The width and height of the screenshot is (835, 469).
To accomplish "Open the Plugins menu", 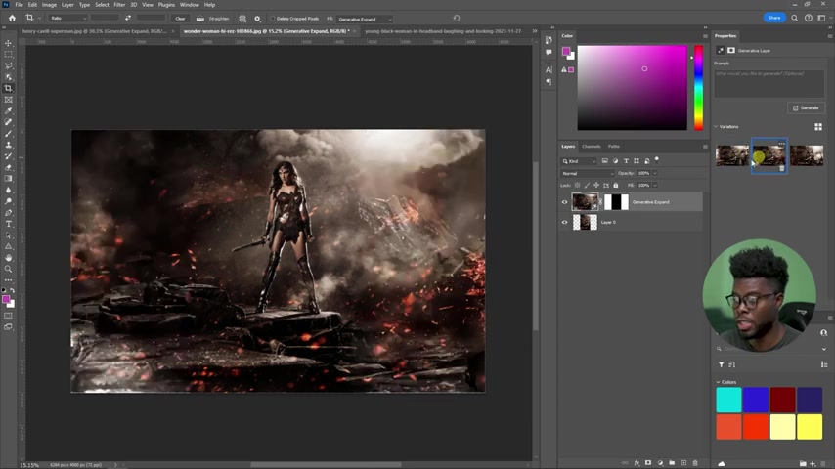I will click(x=166, y=5).
